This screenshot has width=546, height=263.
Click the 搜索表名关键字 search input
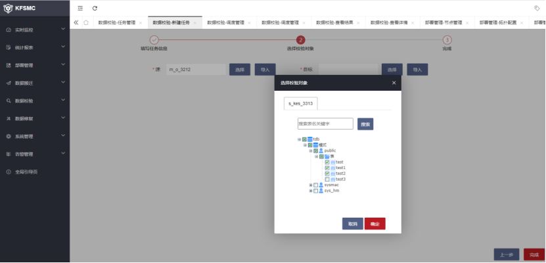325,124
